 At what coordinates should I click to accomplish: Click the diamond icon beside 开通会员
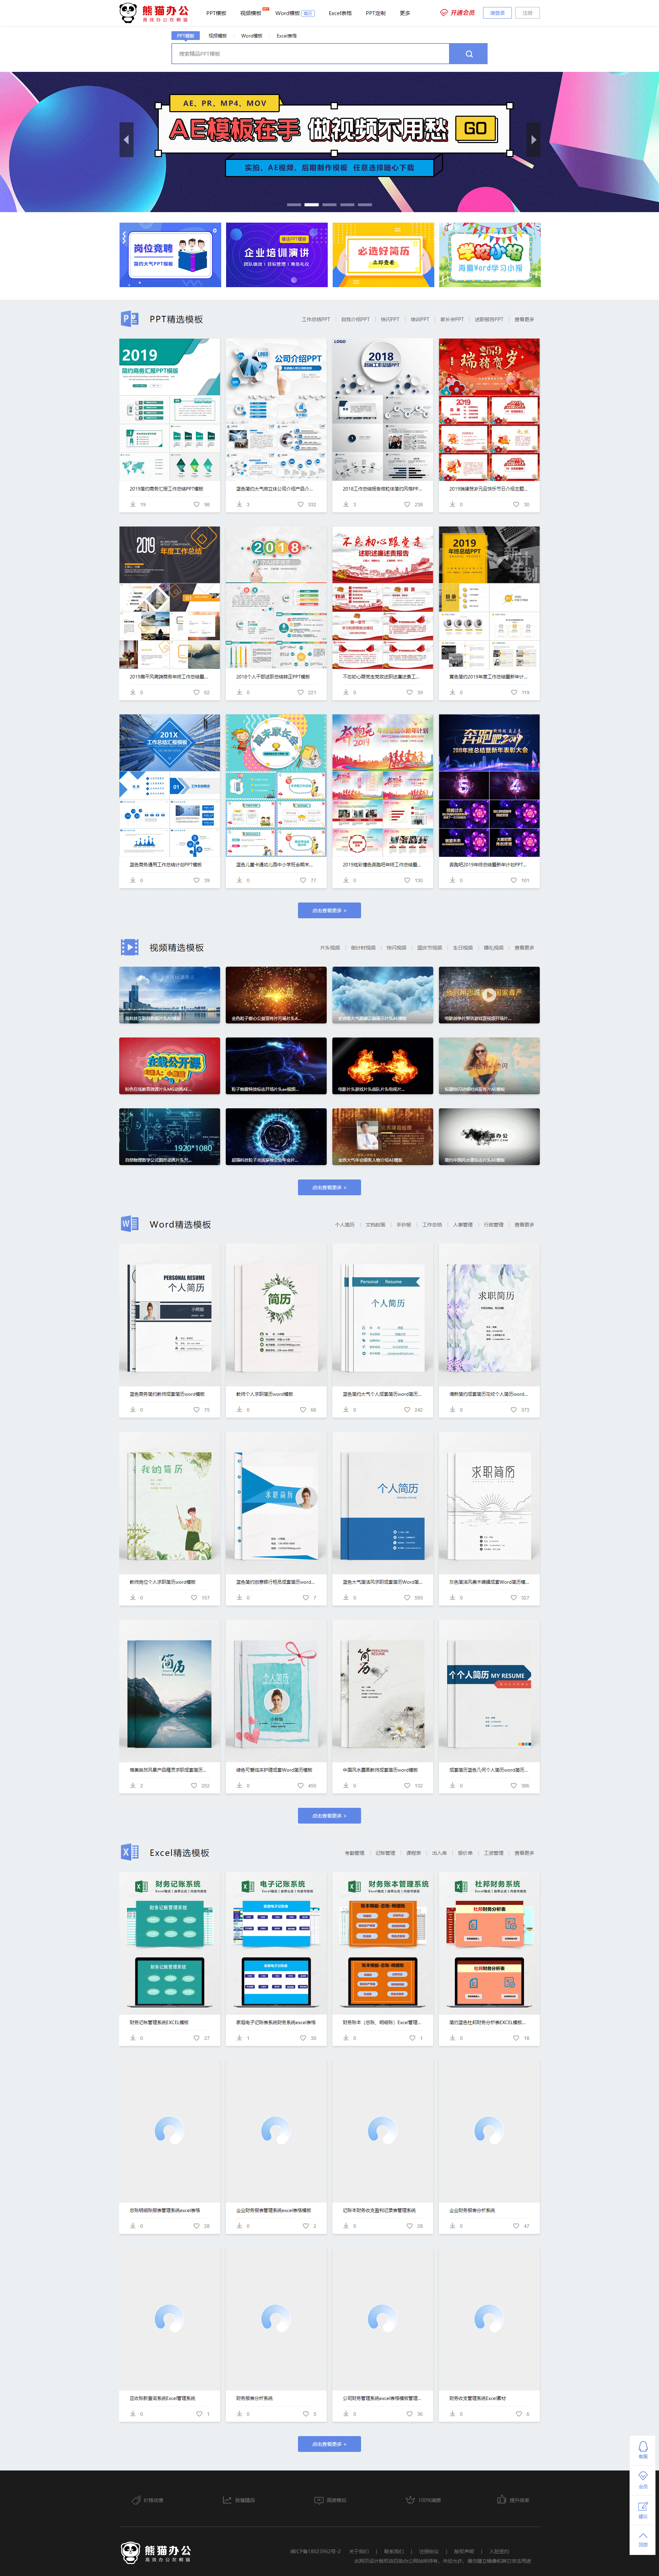coord(444,13)
